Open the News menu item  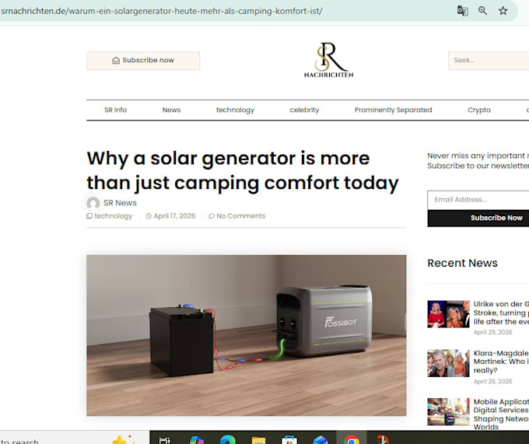click(x=171, y=110)
